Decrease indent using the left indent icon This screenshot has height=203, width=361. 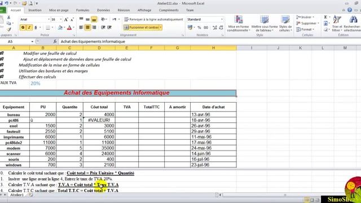click(x=103, y=28)
